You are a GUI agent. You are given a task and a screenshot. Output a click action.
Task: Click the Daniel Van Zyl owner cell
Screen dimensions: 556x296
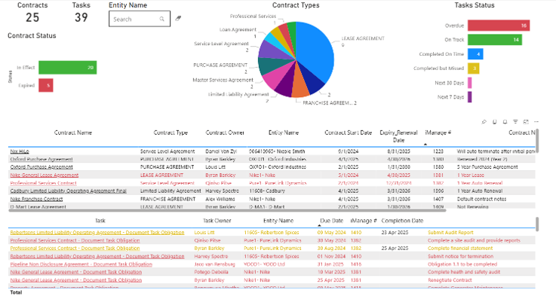[221, 151]
